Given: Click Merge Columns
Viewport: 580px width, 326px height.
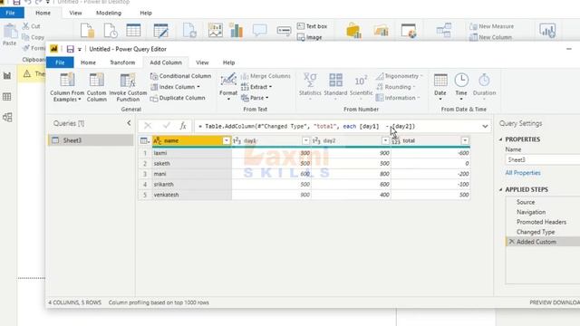Looking at the screenshot, I should pyautogui.click(x=266, y=76).
